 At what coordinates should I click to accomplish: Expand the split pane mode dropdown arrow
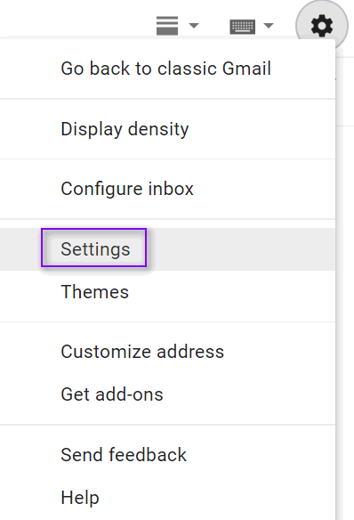(x=194, y=26)
